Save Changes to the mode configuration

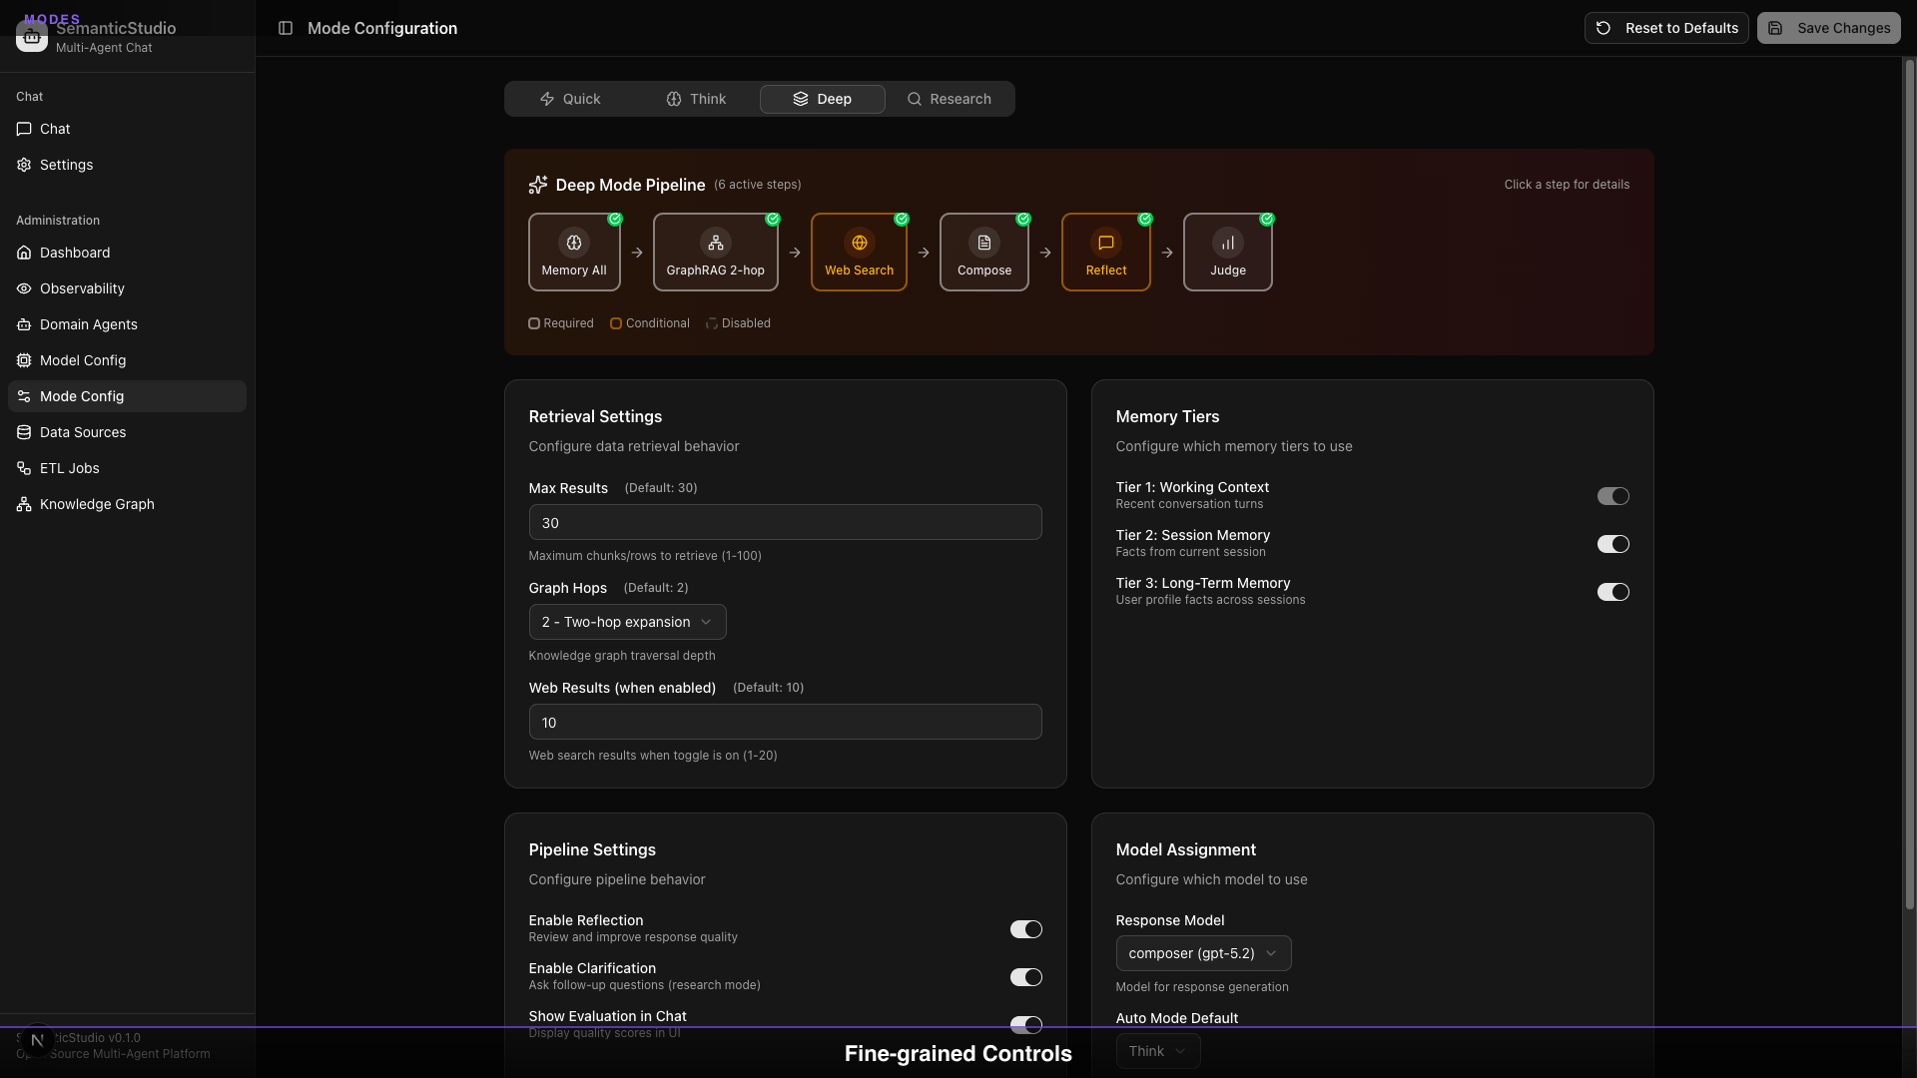(x=1829, y=28)
